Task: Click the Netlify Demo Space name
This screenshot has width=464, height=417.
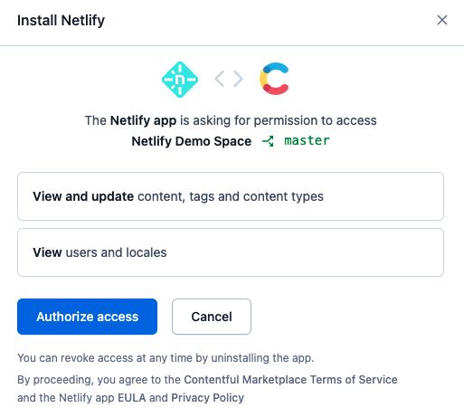Action: [x=192, y=141]
